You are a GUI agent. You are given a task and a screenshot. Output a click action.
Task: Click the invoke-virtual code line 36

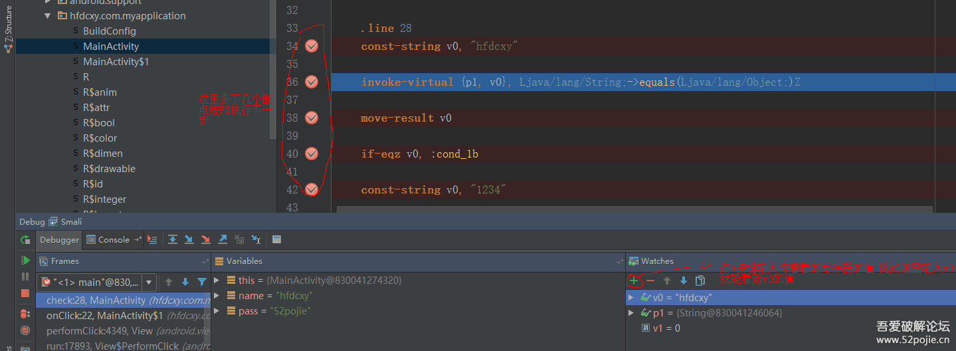[642, 82]
